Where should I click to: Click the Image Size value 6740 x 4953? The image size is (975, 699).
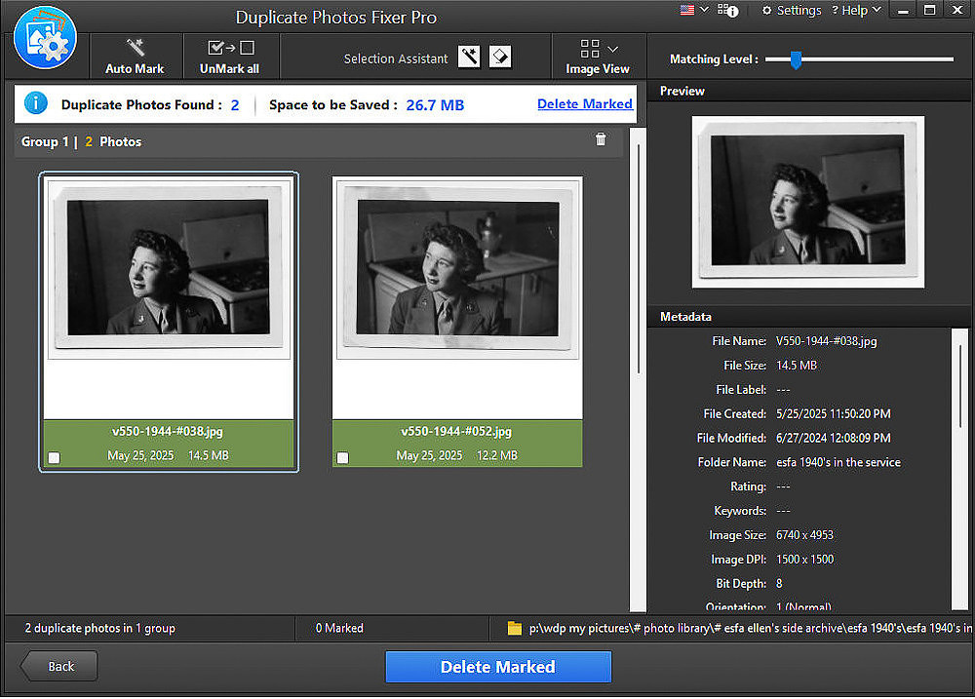click(x=804, y=535)
